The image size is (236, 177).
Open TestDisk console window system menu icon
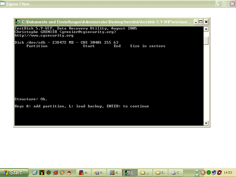tap(18, 22)
